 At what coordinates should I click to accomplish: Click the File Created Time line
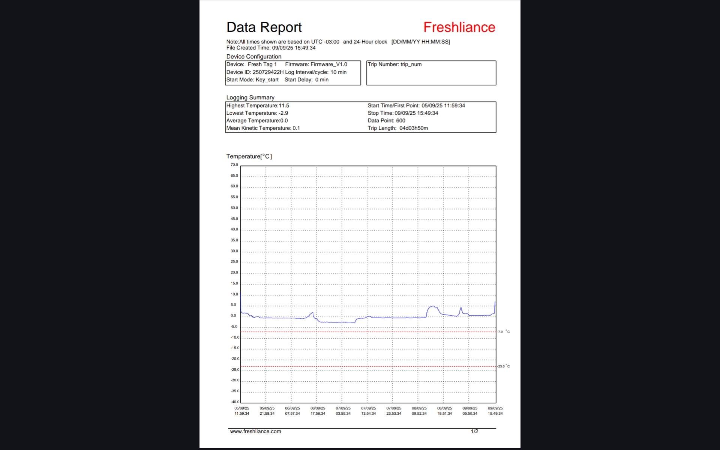271,48
